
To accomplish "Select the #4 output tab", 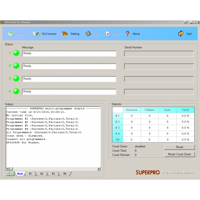I will pyautogui.click(x=65, y=174).
